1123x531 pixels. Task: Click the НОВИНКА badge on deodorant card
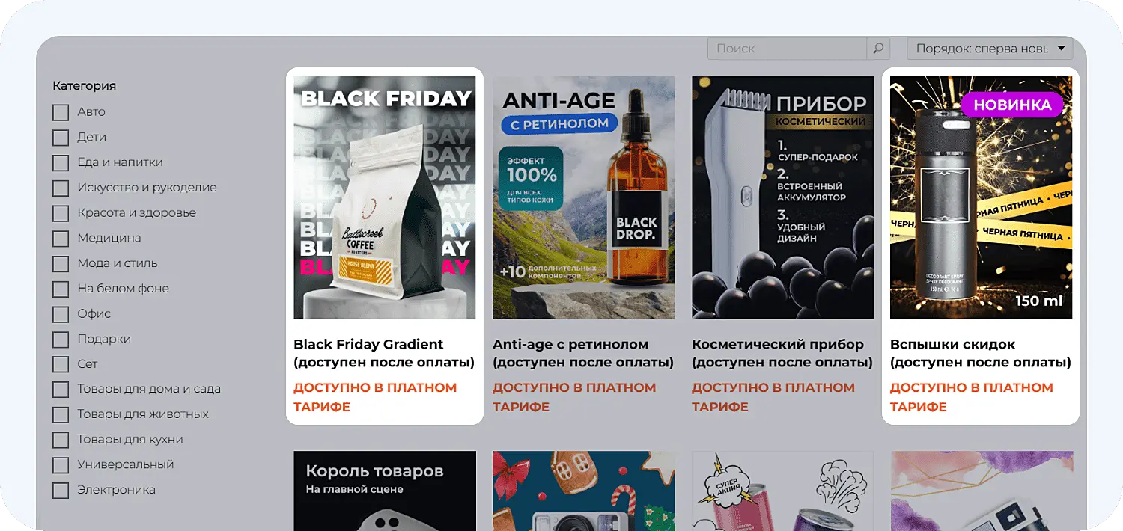[1012, 105]
